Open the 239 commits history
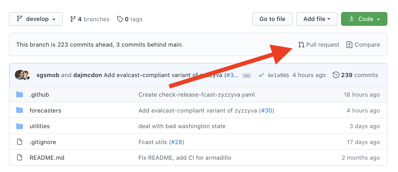The width and height of the screenshot is (398, 172). click(355, 75)
